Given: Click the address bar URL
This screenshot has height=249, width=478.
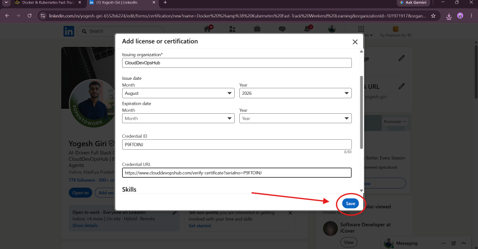Looking at the screenshot, I should [x=237, y=16].
